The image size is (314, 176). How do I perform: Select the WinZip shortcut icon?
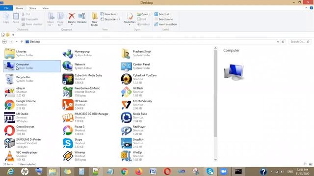coord(126,156)
